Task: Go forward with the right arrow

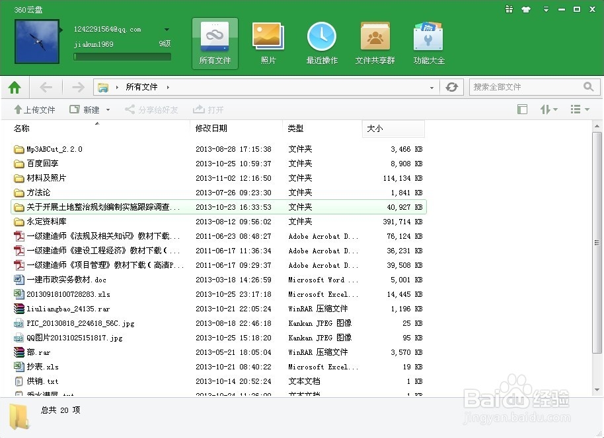Action: pos(78,87)
